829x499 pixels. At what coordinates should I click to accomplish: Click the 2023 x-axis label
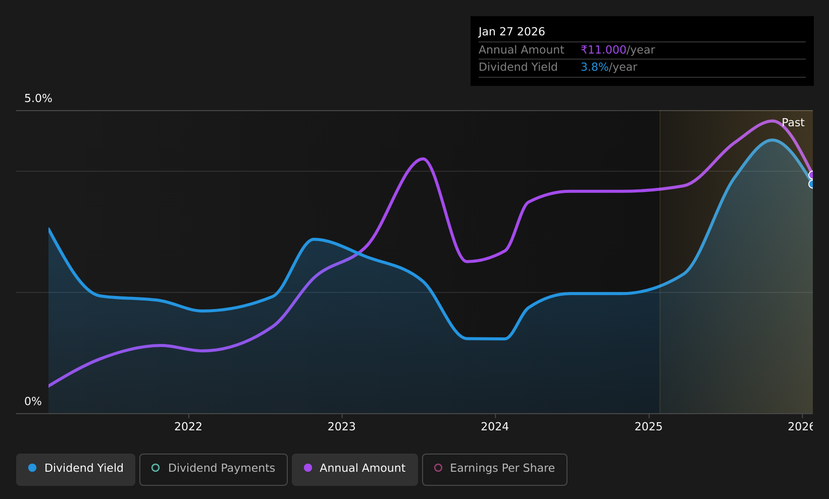[342, 427]
